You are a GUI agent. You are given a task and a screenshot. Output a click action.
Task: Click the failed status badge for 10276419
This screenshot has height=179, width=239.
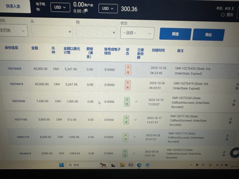click(x=128, y=85)
